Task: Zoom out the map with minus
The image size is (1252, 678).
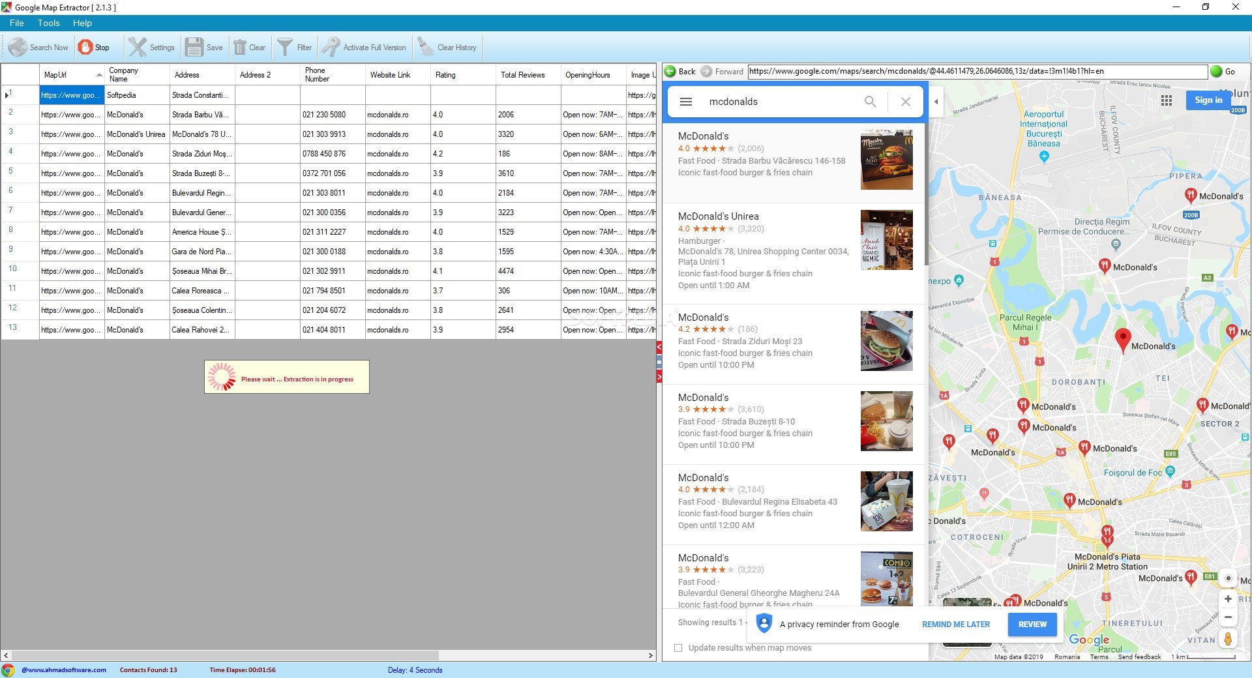Action: (x=1228, y=617)
